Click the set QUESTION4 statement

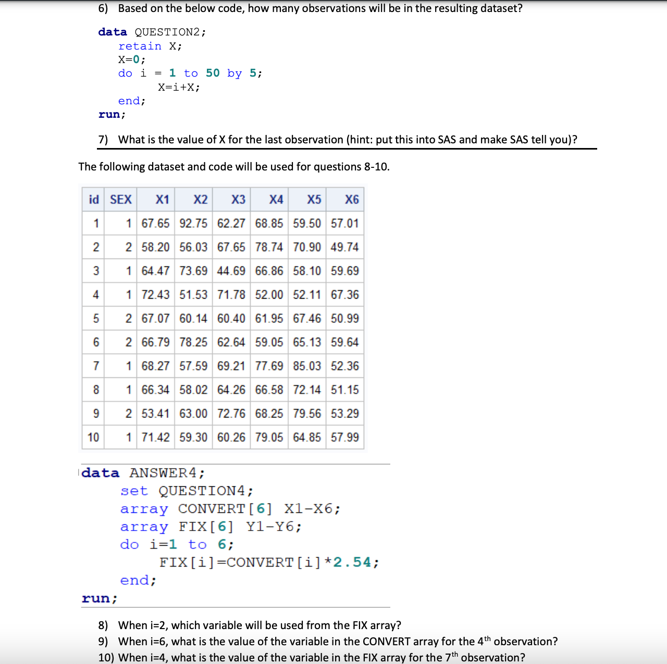187,490
